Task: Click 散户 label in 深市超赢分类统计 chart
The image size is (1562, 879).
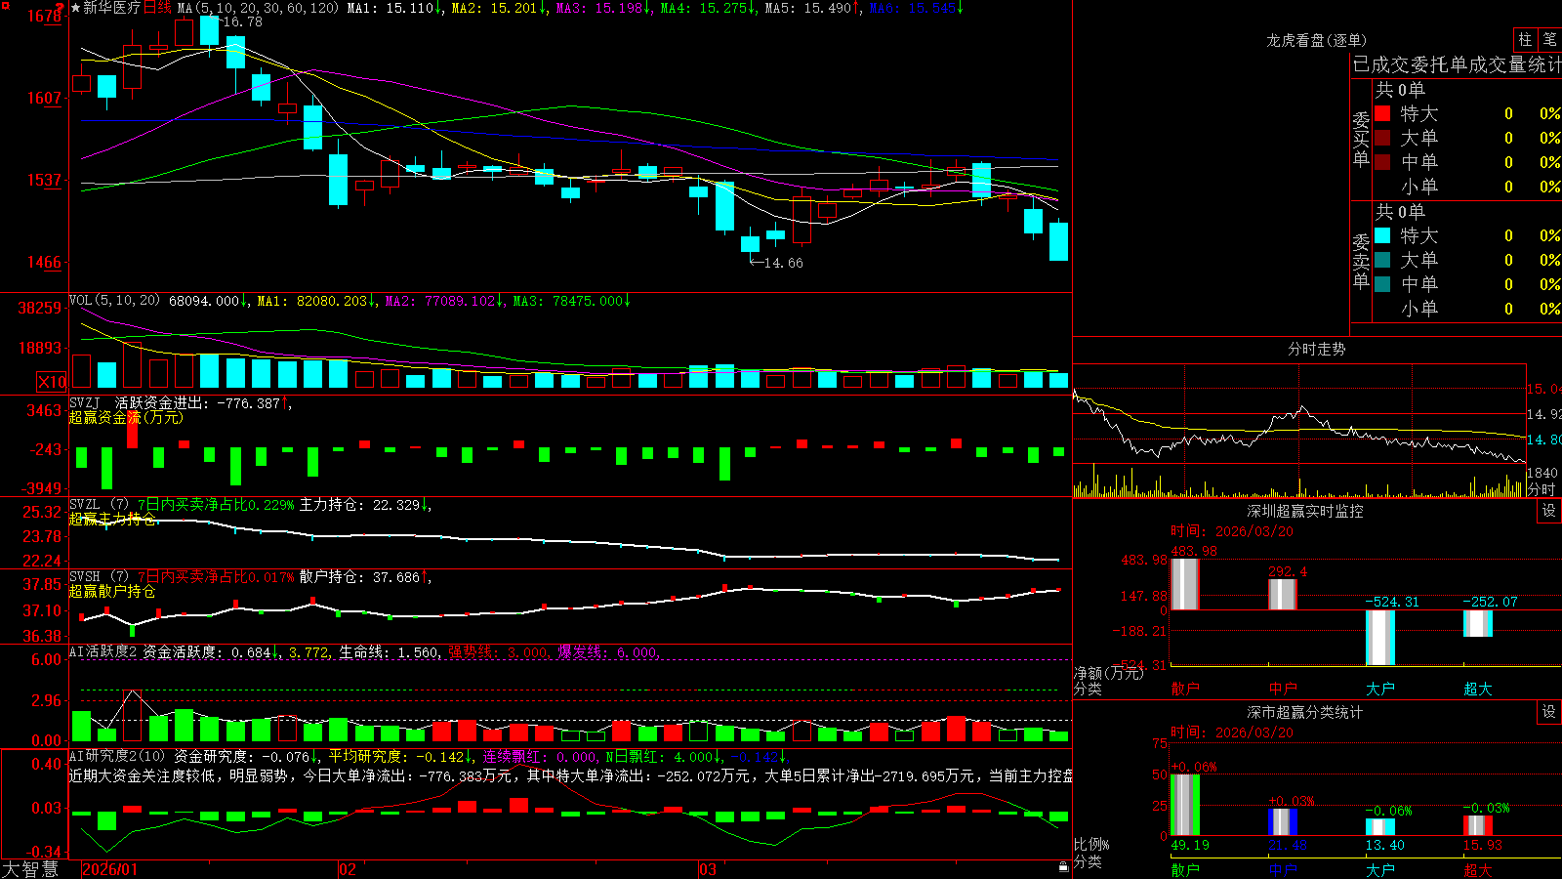Action: pos(1185,870)
